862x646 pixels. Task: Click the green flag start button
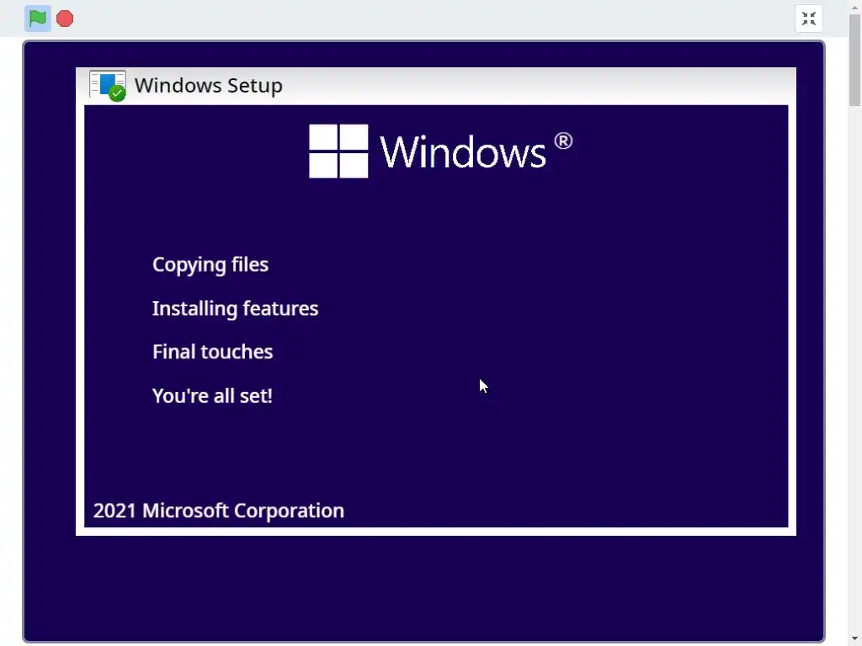pyautogui.click(x=37, y=19)
